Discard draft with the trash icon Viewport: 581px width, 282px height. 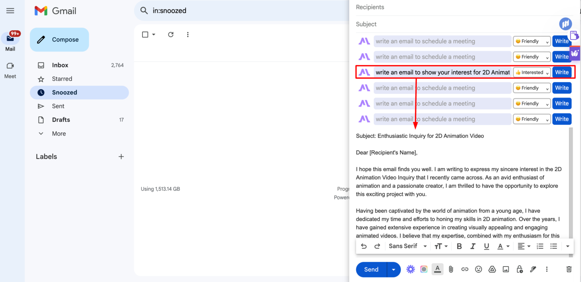click(569, 269)
